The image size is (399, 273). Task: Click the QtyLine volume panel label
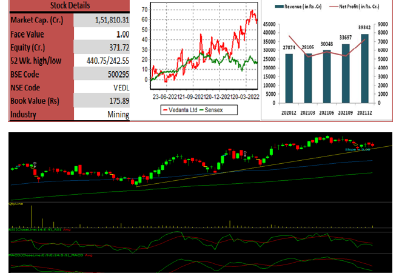click(16, 204)
